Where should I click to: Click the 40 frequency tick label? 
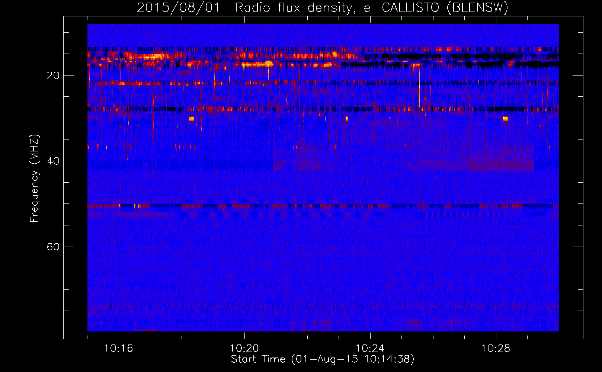53,161
